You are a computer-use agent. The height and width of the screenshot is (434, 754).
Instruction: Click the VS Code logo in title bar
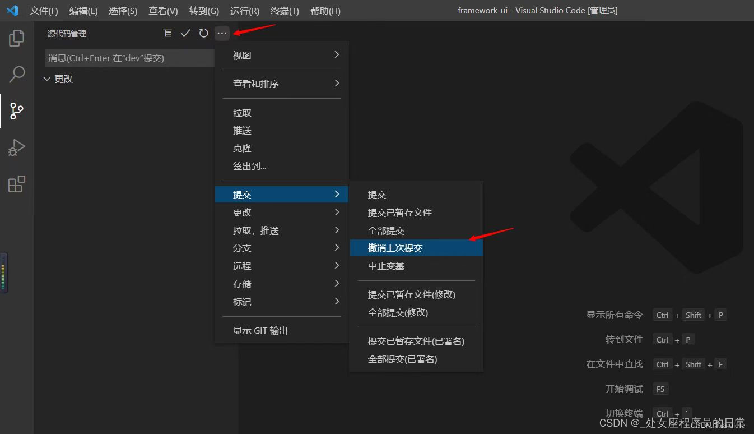(x=12, y=11)
